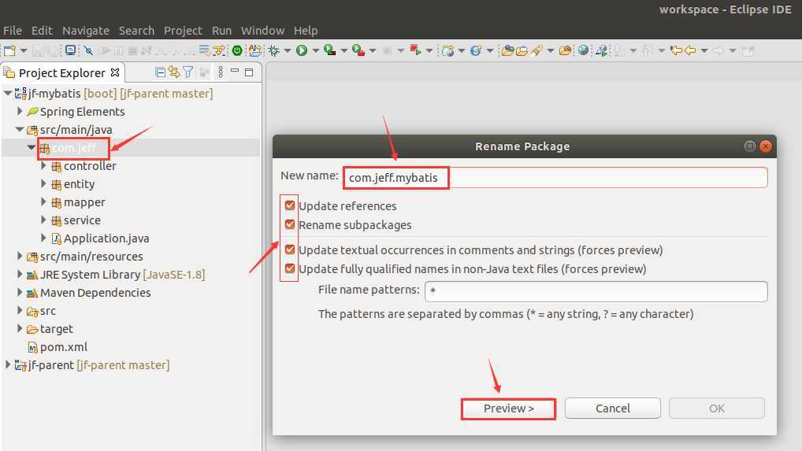
Task: Click the green Run play icon
Action: click(302, 50)
